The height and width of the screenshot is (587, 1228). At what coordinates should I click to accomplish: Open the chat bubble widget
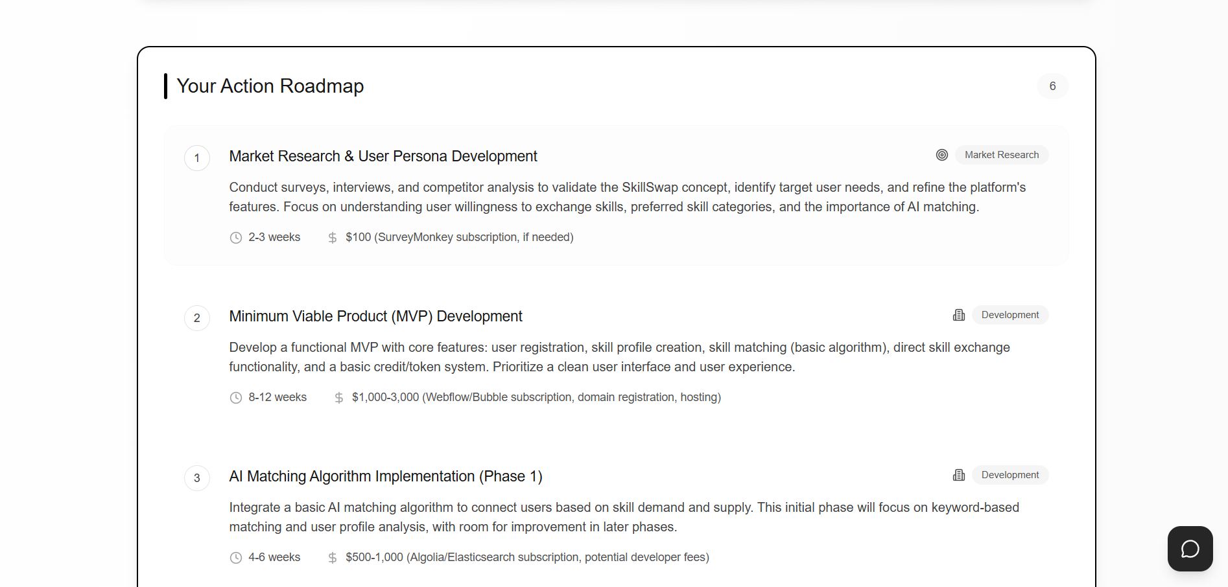[x=1190, y=549]
